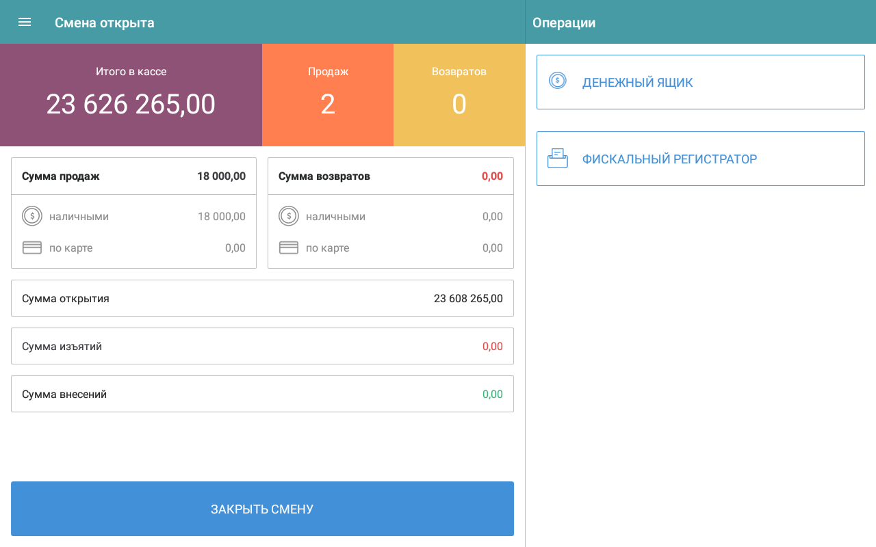The width and height of the screenshot is (876, 547).
Task: Open the ДЕНЕЖНЫЙ ЯЩИК operation
Action: [x=701, y=82]
